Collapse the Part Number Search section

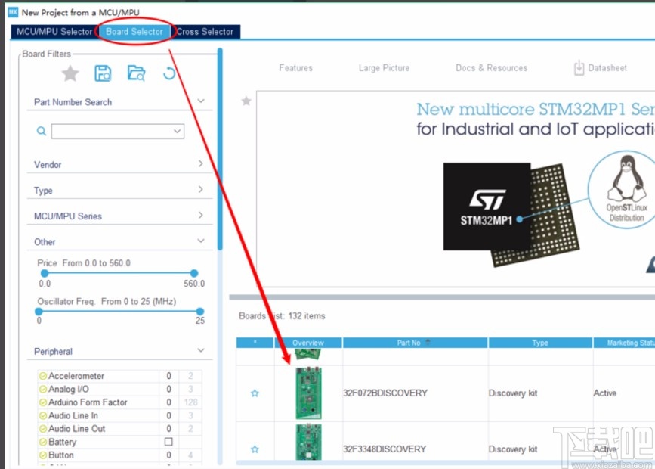click(x=201, y=101)
